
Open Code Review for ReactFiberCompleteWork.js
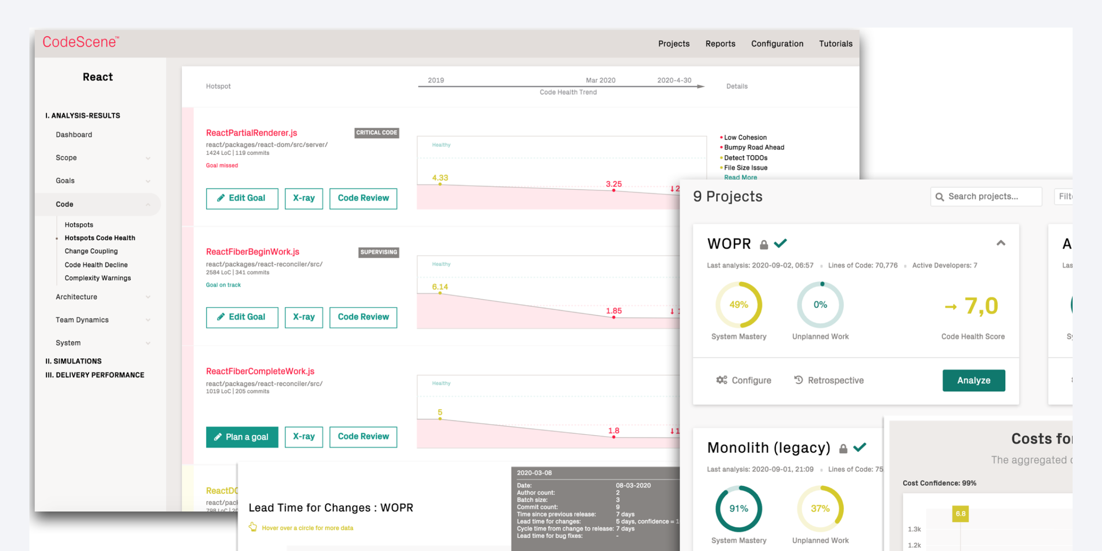[363, 437]
